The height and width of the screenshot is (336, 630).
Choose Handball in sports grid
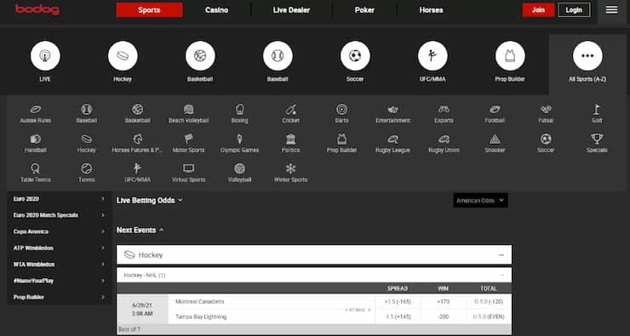click(36, 144)
